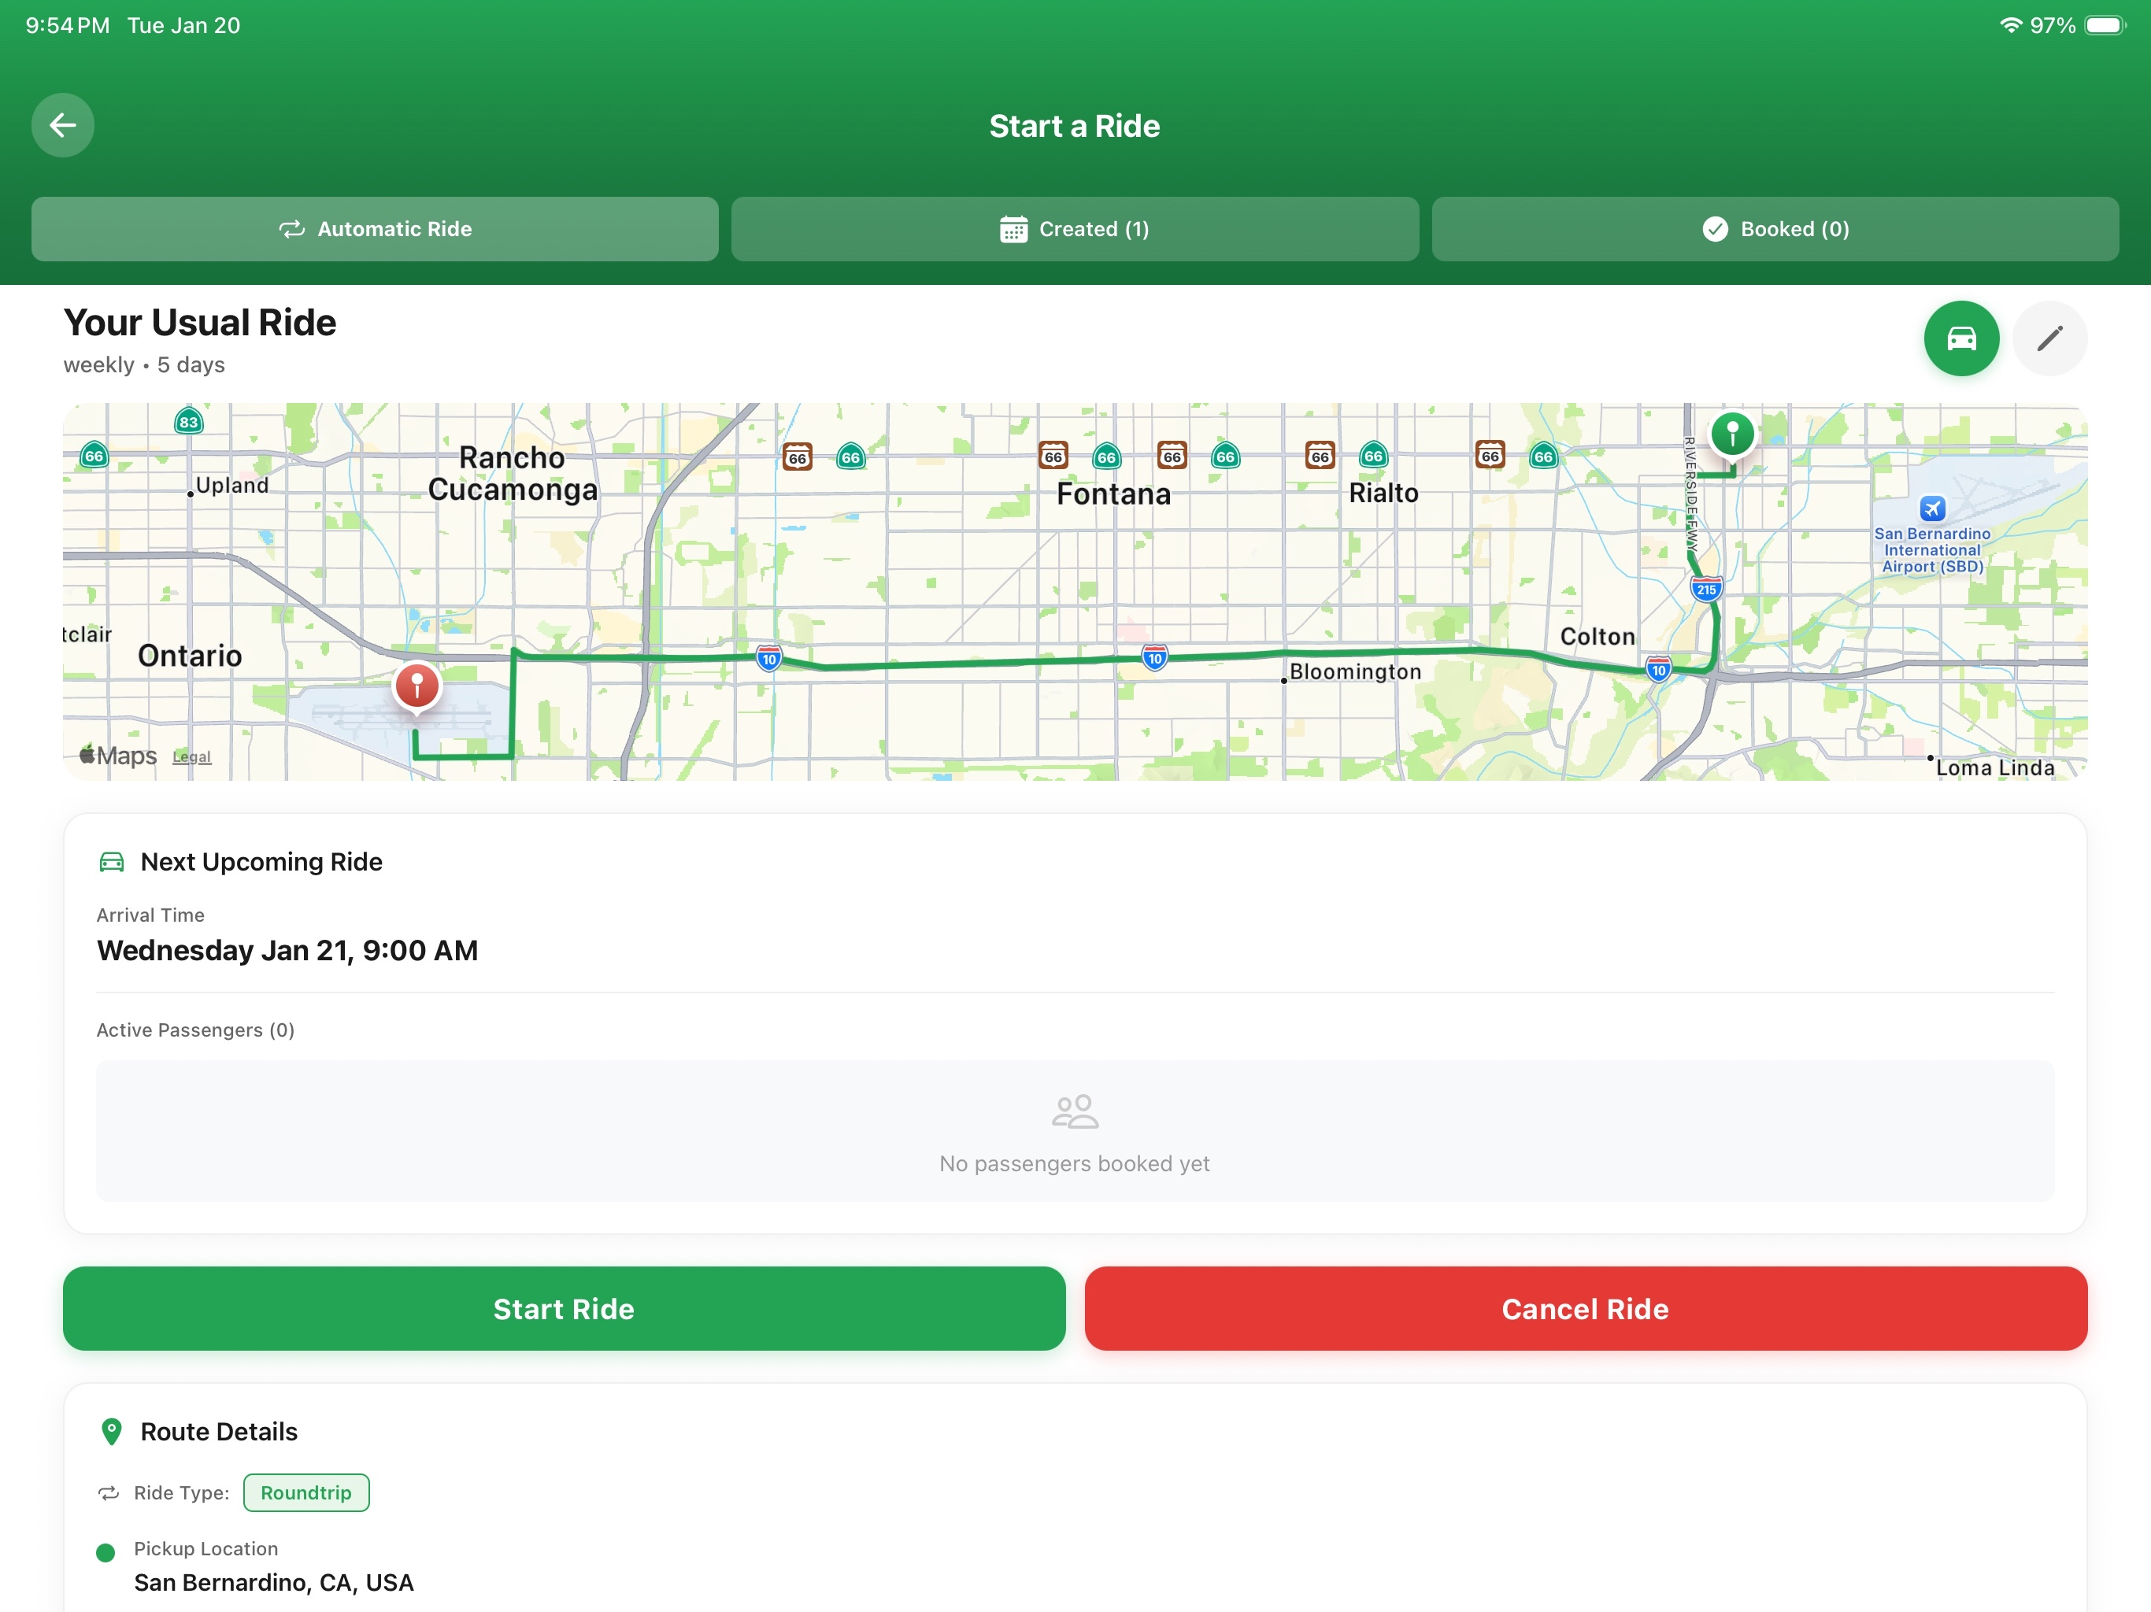Screen dimensions: 2151x1612
Task: Switch to Automatic Ride tab
Action: coord(375,230)
